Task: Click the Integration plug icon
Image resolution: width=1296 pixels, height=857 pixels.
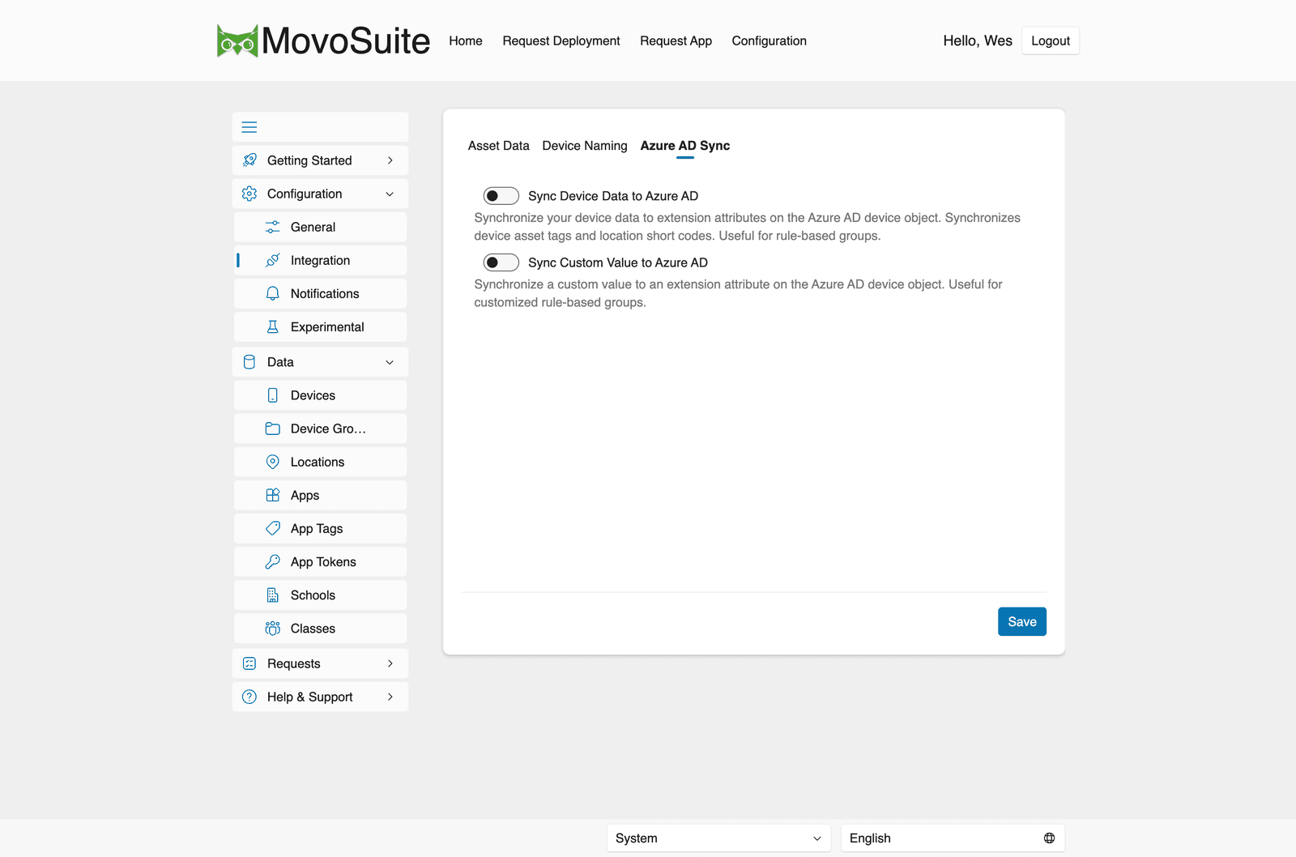Action: point(273,260)
